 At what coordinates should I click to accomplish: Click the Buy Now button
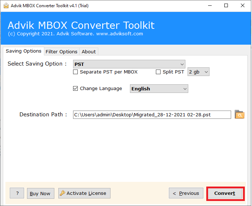(x=40, y=193)
